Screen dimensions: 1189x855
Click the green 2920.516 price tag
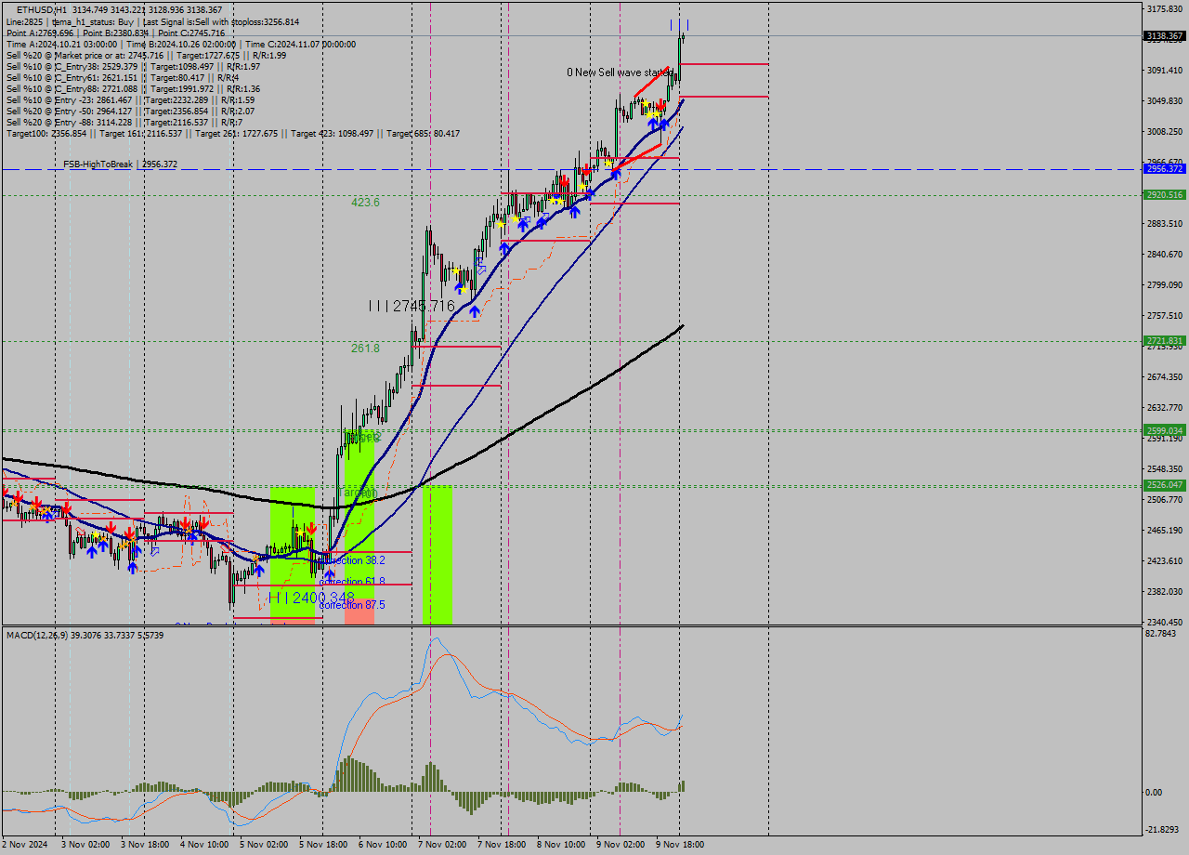coord(1164,195)
